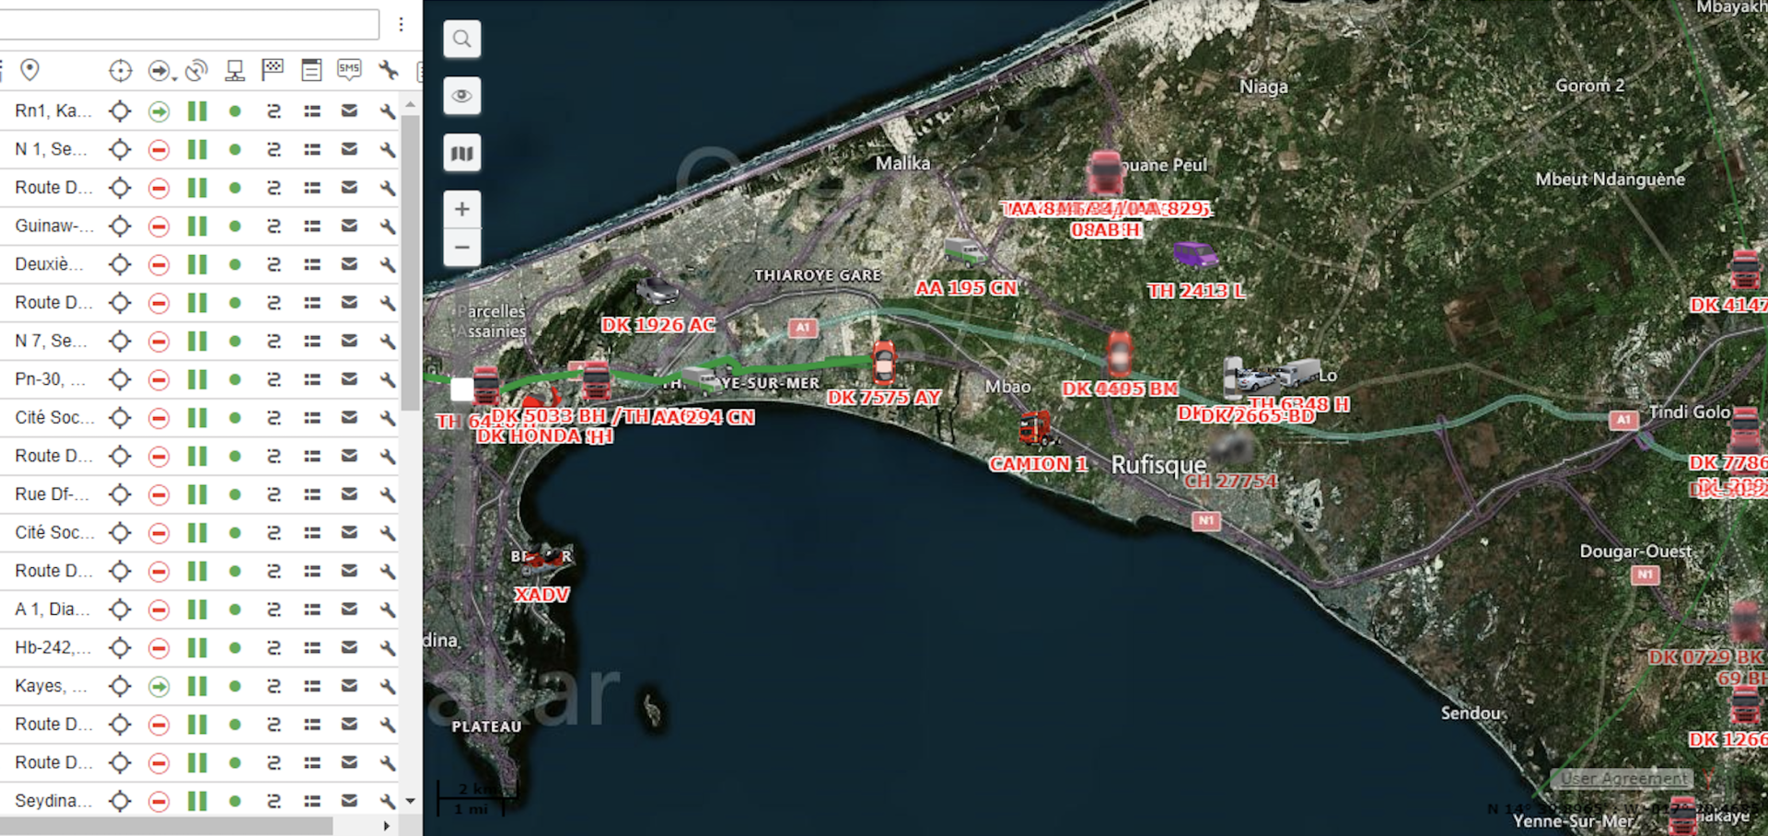Click the unit list vertical scrollbar
Screen dimensions: 1768x836
410,264
